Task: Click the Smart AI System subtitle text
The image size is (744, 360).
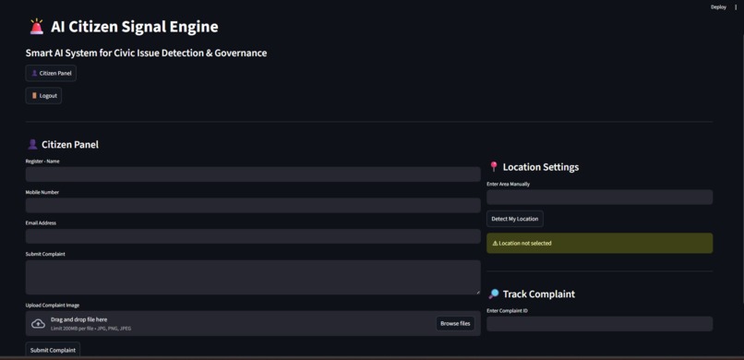Action: 146,53
